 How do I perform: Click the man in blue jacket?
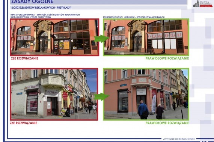coord(143,110)
